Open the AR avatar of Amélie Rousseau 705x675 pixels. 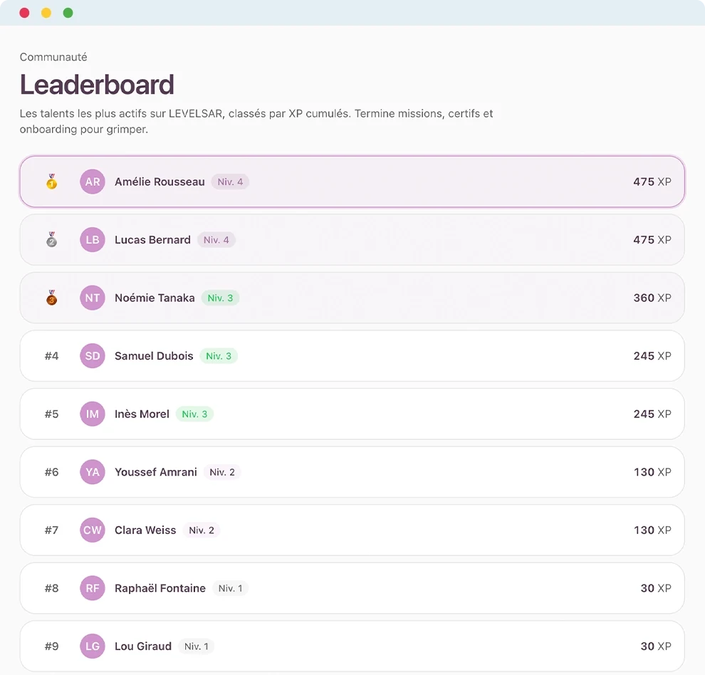tap(93, 182)
